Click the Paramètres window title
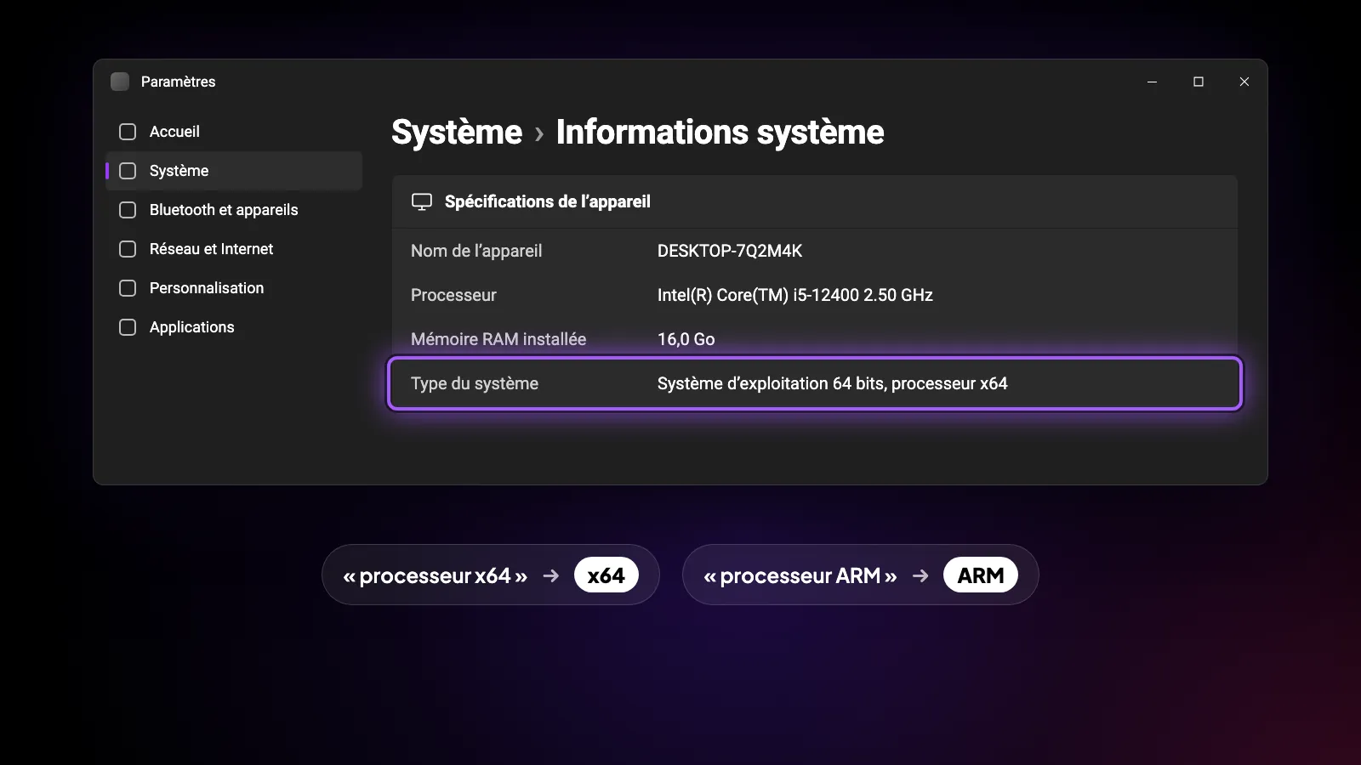The width and height of the screenshot is (1361, 765). tap(178, 82)
